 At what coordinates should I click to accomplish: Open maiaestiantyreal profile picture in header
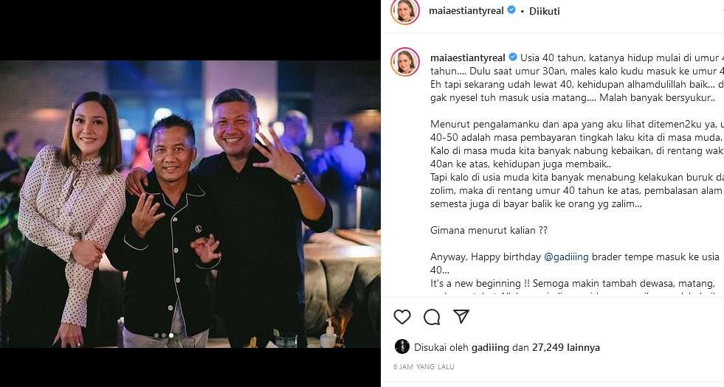pyautogui.click(x=405, y=11)
